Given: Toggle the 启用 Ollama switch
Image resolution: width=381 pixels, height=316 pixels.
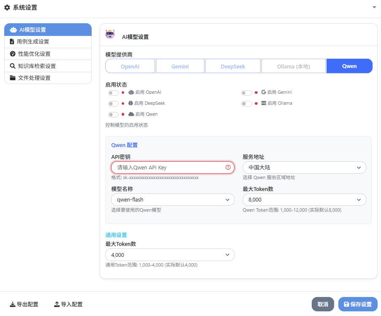Looking at the screenshot, I should (x=246, y=104).
